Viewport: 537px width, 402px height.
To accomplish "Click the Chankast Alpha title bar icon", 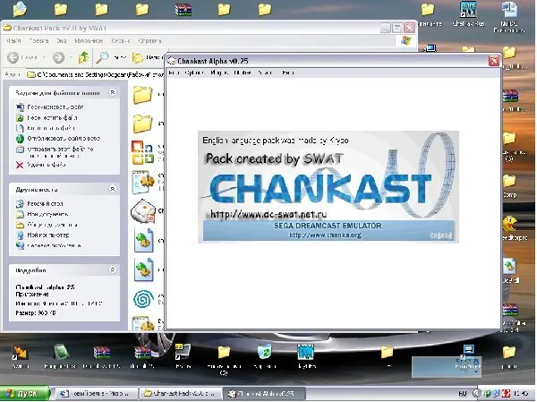I will [171, 61].
